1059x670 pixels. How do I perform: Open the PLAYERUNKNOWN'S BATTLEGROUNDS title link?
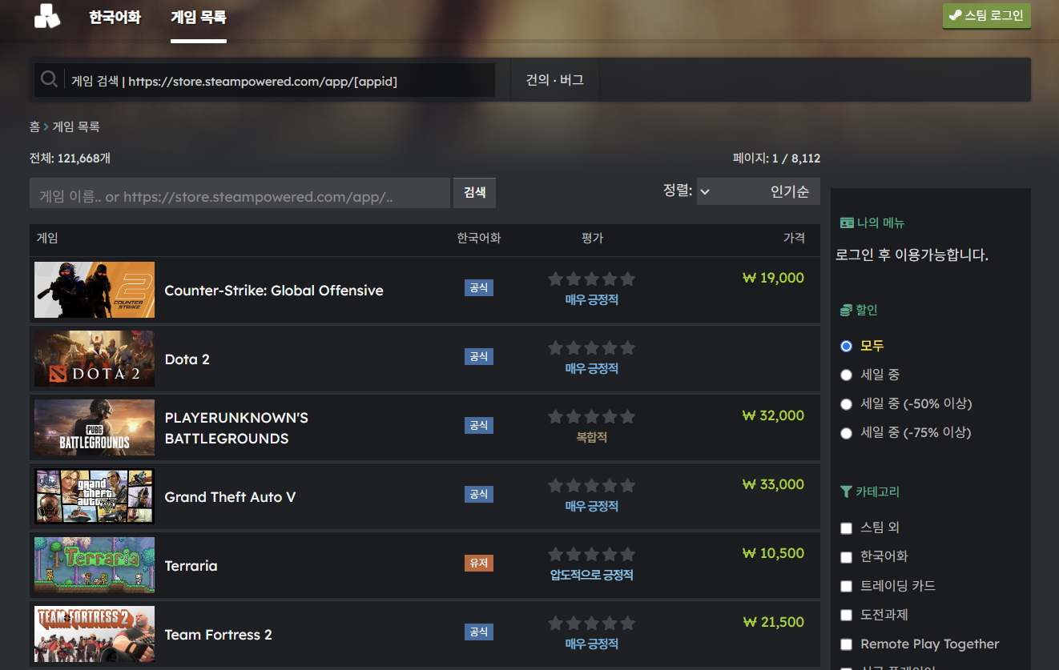tap(236, 428)
